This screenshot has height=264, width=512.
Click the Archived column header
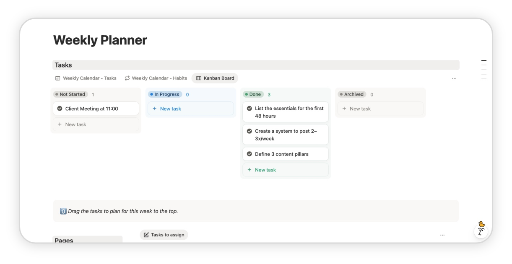[x=352, y=94]
